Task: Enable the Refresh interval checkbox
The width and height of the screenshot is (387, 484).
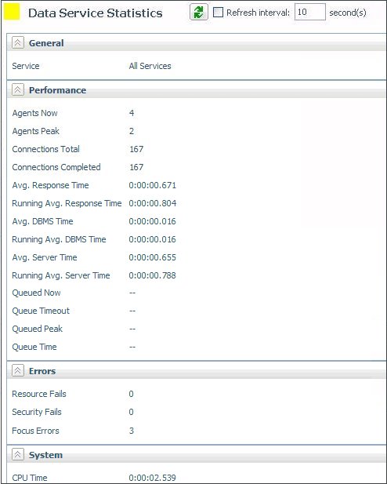Action: click(218, 13)
